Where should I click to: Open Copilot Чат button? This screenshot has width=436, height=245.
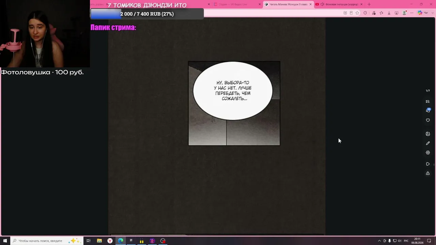coord(423,13)
